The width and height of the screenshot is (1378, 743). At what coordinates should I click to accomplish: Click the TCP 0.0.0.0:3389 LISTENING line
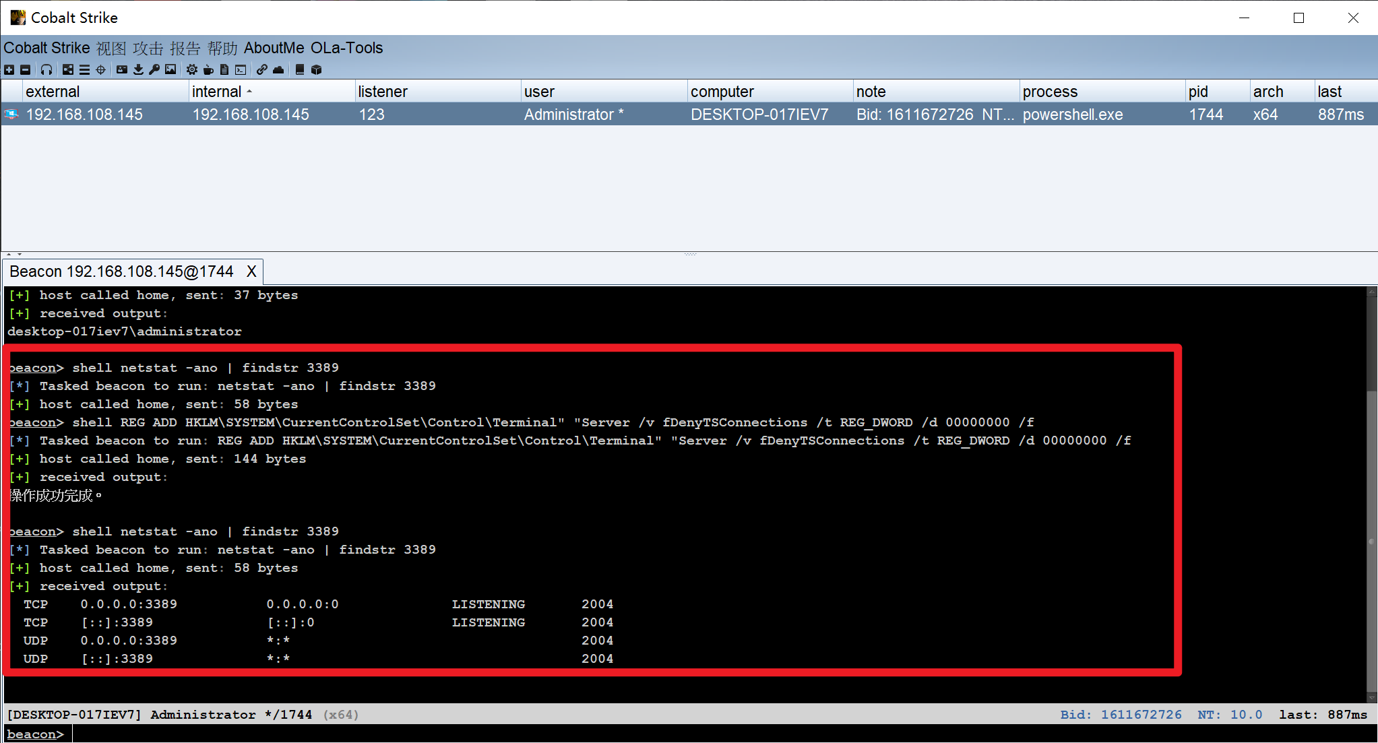click(318, 604)
